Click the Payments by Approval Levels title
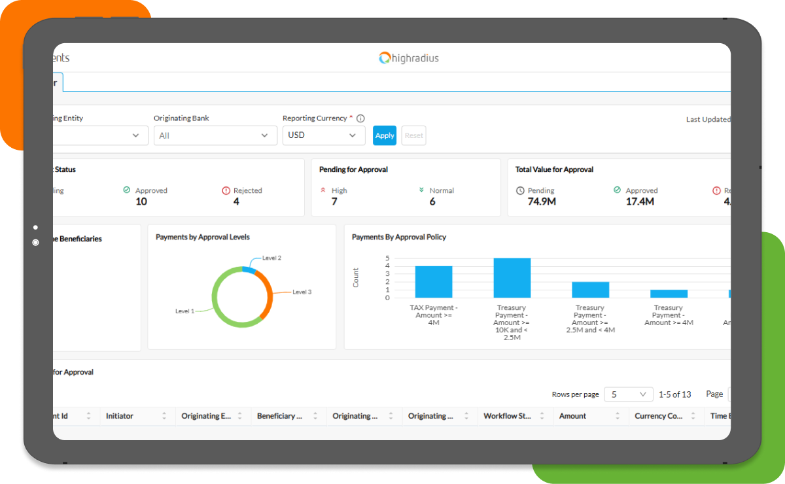 [x=203, y=237]
